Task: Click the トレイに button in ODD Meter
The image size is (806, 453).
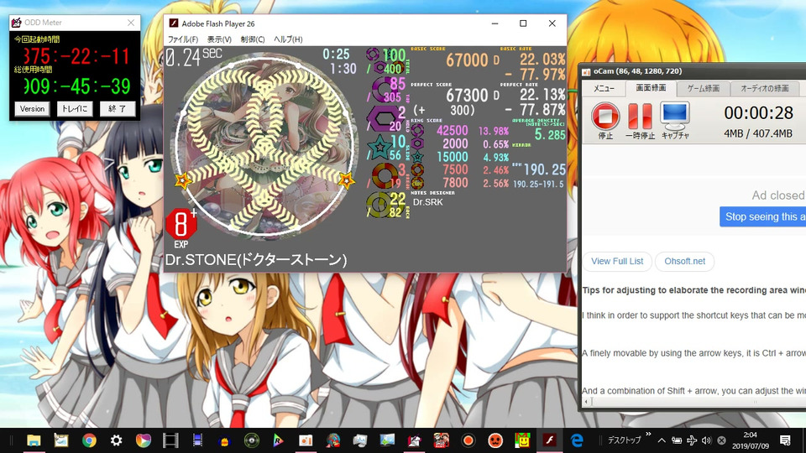Action: click(x=75, y=109)
